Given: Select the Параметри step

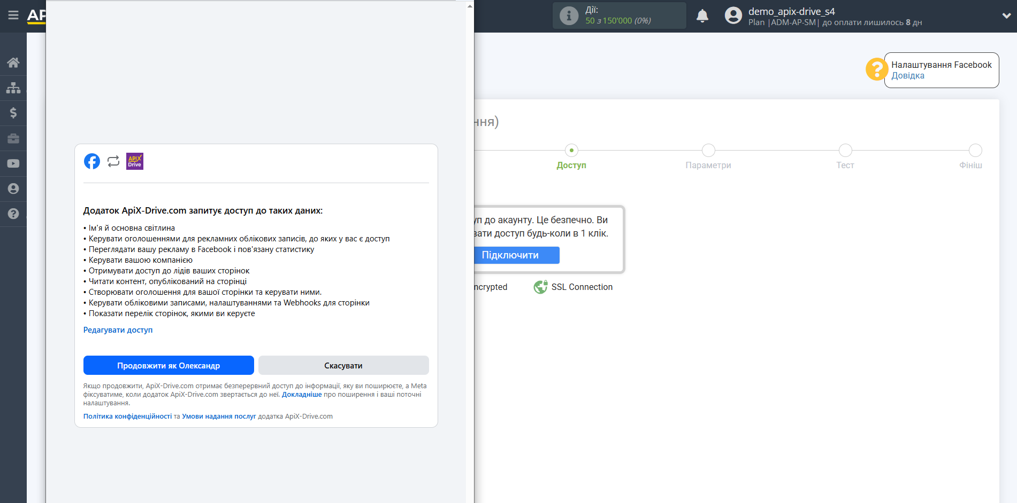Looking at the screenshot, I should 708,166.
